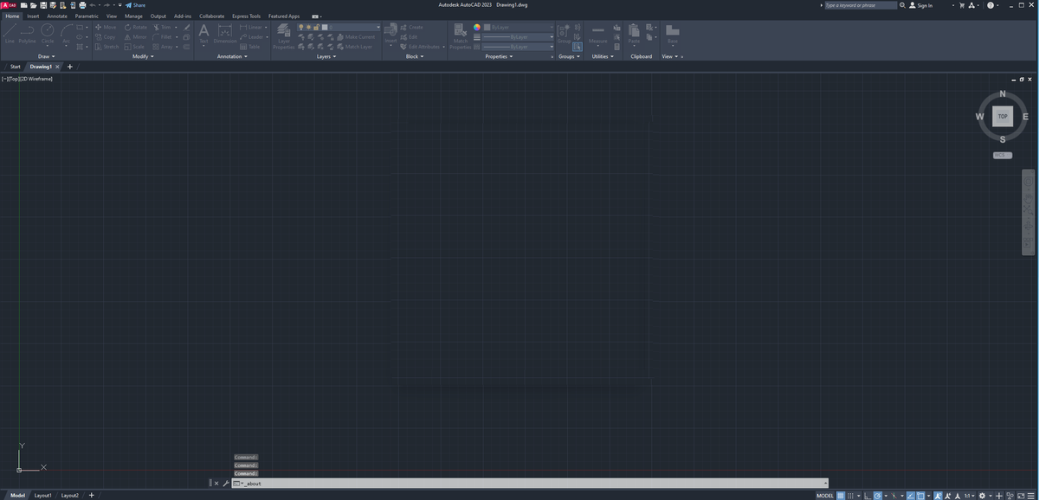Viewport: 1039px width, 500px height.
Task: Click the Match Properties icon
Action: [460, 33]
